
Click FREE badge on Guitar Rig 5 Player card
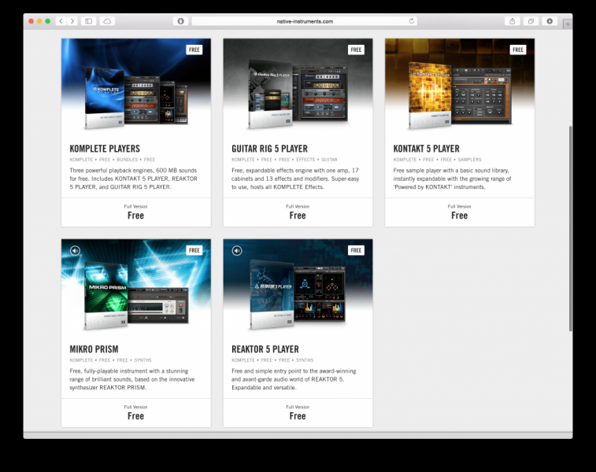pyautogui.click(x=356, y=50)
